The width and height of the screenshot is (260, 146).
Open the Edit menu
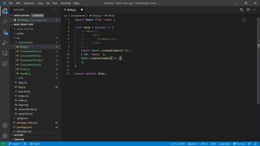[x=18, y=3]
